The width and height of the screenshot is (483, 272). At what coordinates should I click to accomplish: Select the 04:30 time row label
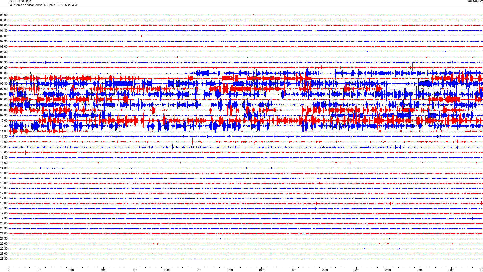(4, 62)
